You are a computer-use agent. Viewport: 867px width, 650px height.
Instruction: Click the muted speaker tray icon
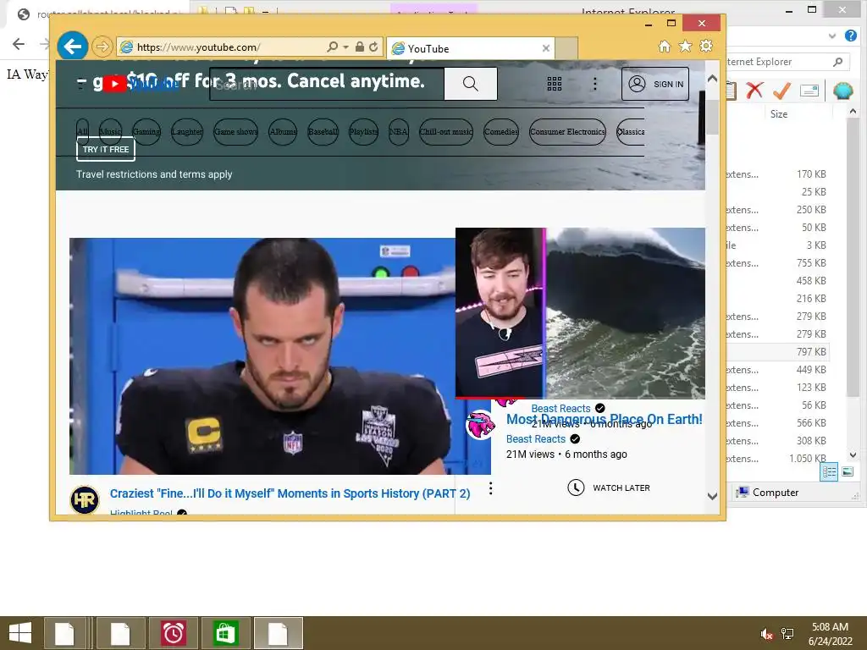click(x=766, y=634)
